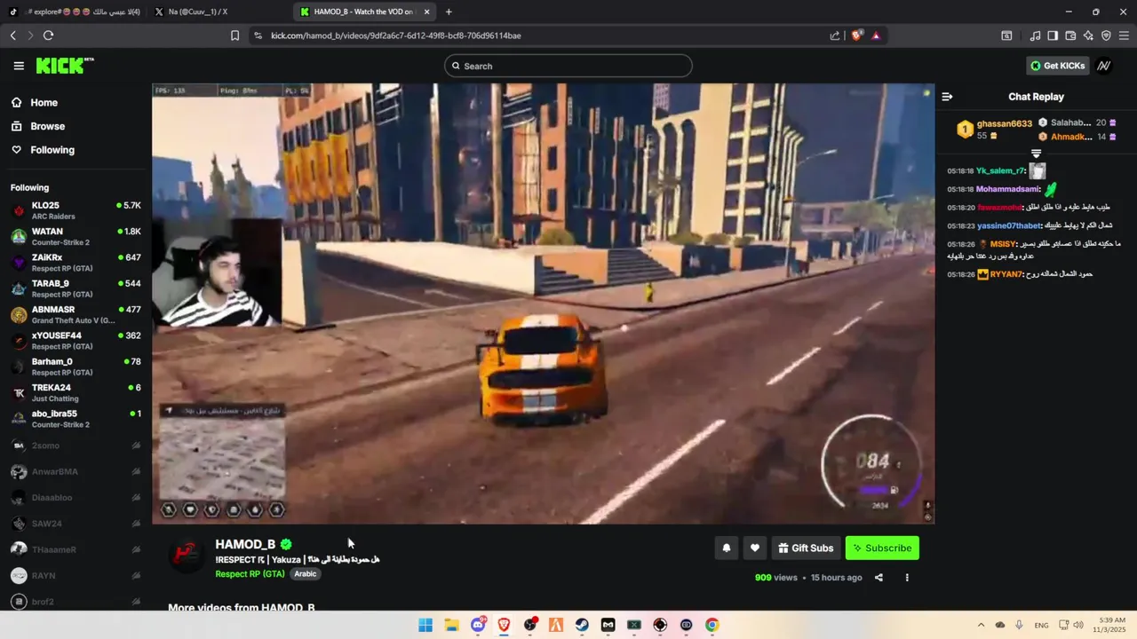Click the Brave Rewards triangle icon
1137x639 pixels.
876,35
